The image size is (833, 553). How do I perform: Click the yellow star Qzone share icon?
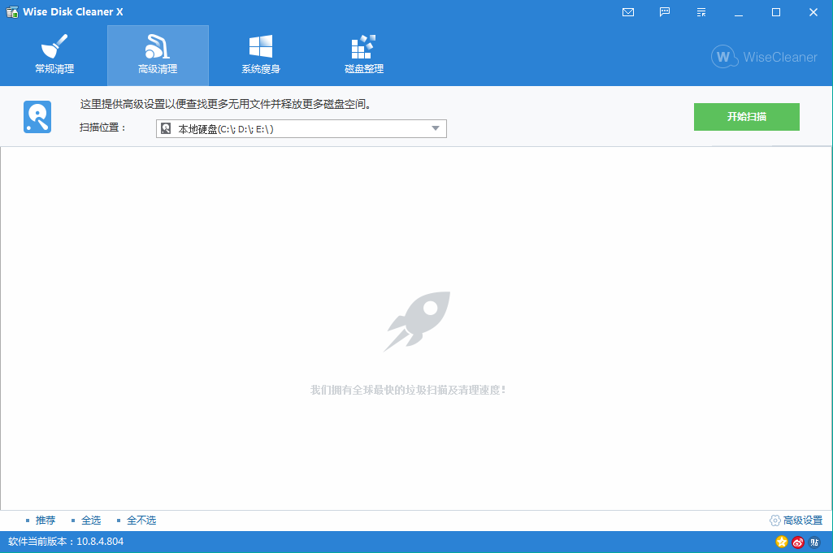(x=782, y=542)
